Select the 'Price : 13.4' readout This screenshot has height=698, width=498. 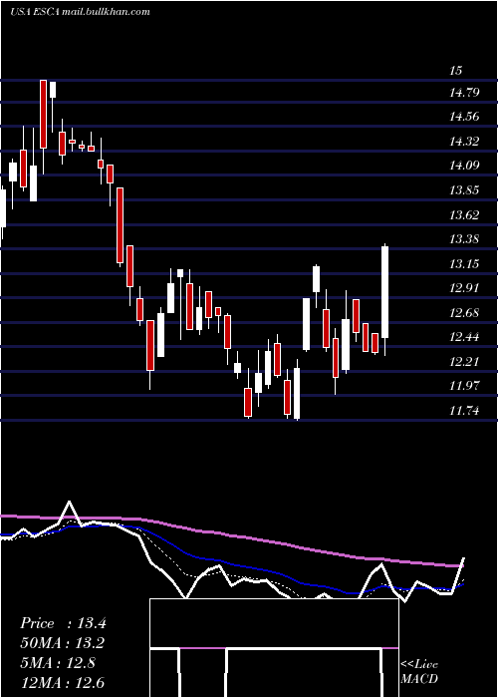pyautogui.click(x=63, y=623)
